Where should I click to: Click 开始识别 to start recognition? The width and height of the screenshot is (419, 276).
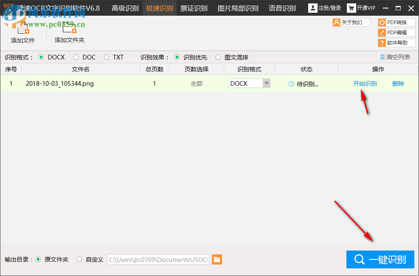[x=364, y=83]
